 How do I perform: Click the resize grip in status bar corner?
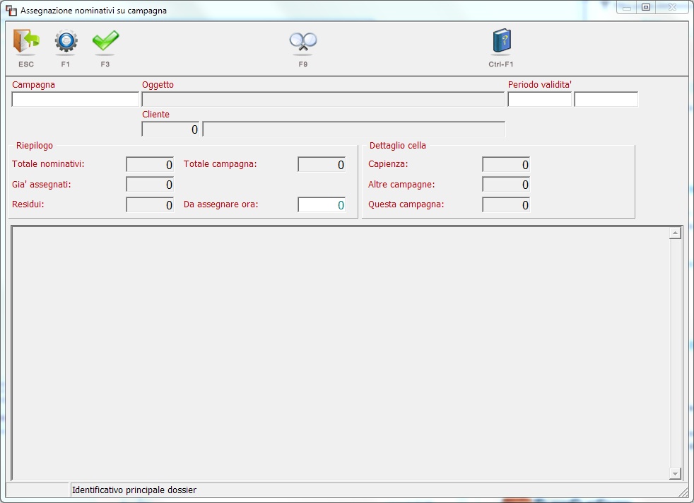coord(683,491)
